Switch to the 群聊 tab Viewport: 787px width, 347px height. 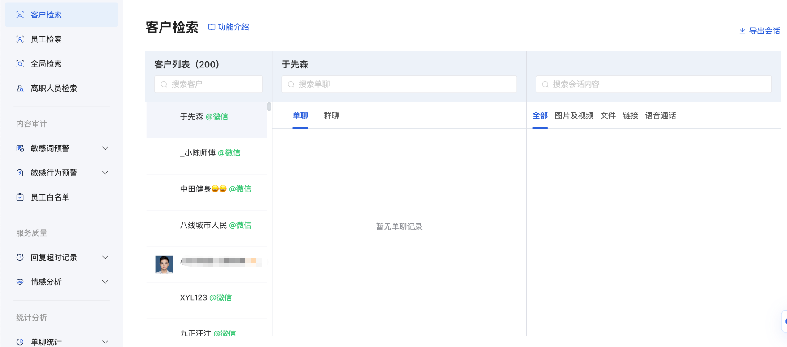tap(332, 116)
